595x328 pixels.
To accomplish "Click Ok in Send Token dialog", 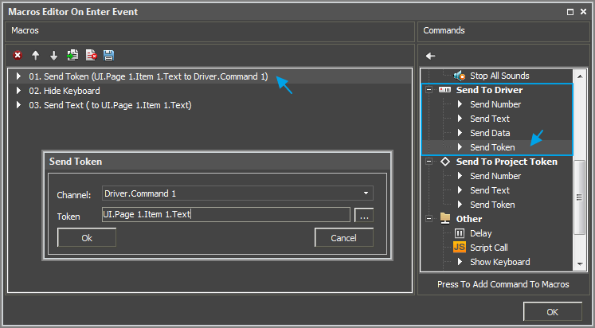I will [x=87, y=238].
